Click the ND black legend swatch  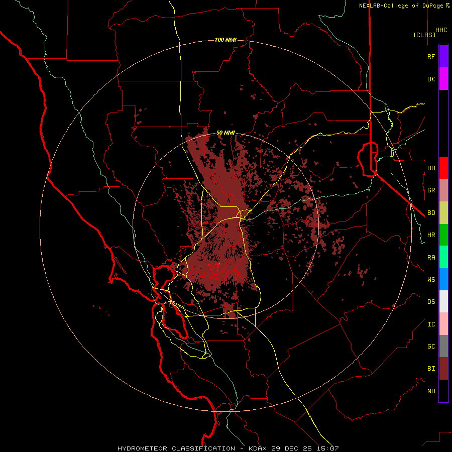tap(443, 391)
